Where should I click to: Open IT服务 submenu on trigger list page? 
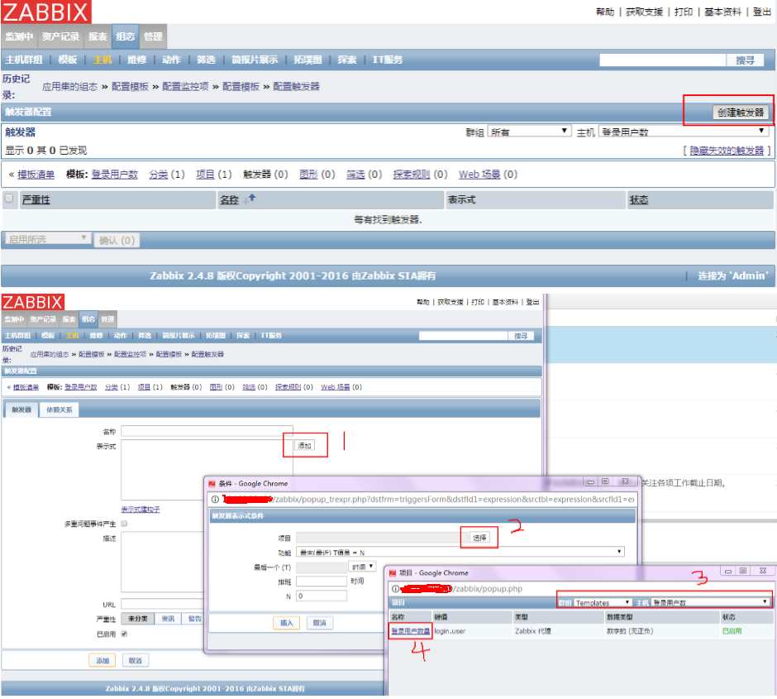[387, 60]
